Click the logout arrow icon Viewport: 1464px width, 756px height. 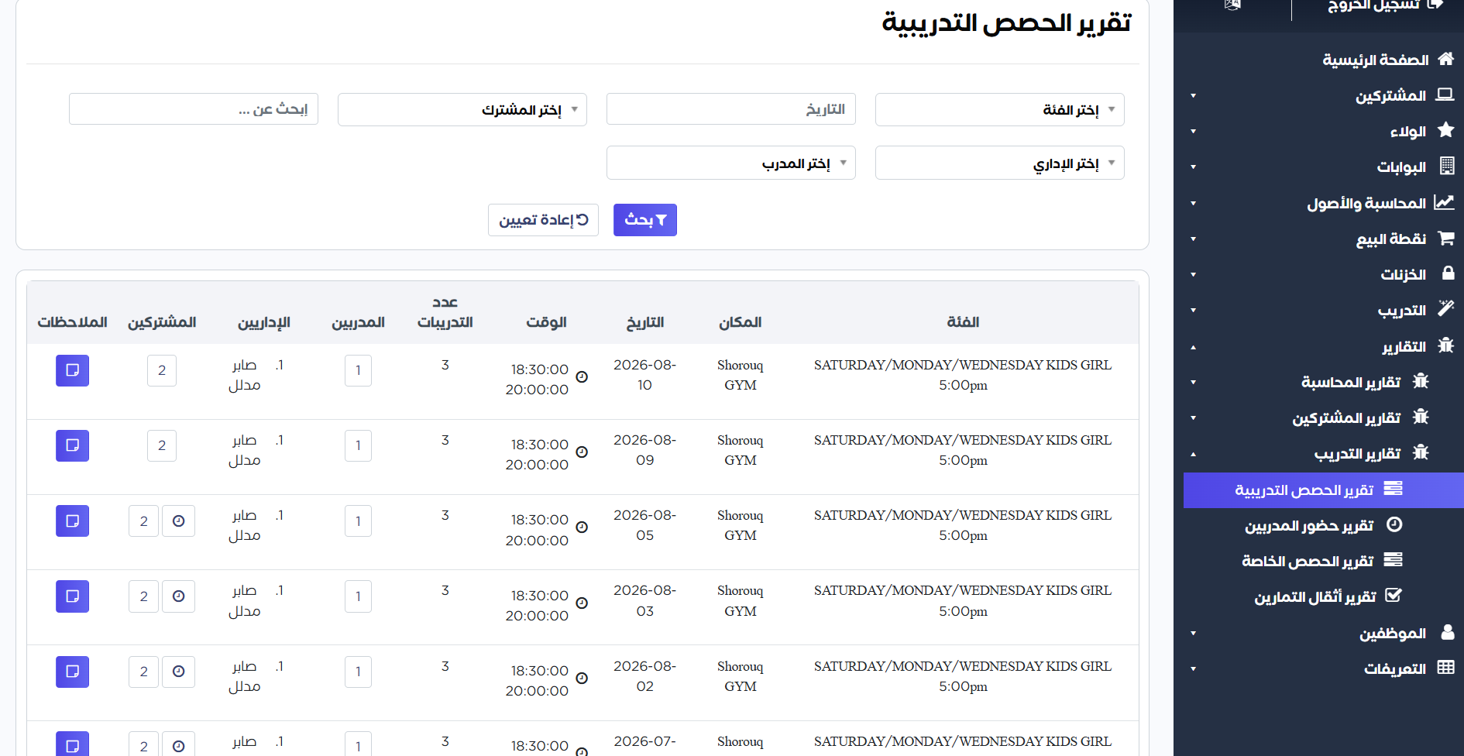pyautogui.click(x=1435, y=5)
